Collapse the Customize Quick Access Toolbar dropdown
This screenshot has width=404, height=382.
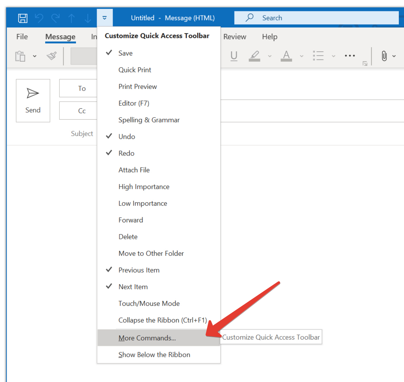click(105, 18)
